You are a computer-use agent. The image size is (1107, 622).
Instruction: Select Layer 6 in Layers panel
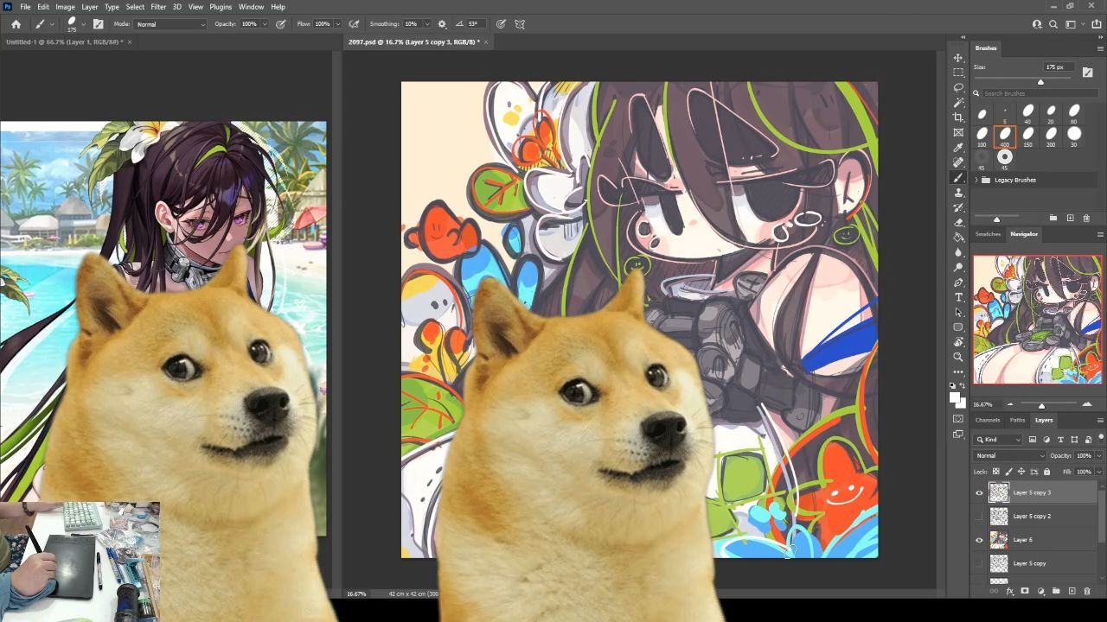[x=1034, y=540]
